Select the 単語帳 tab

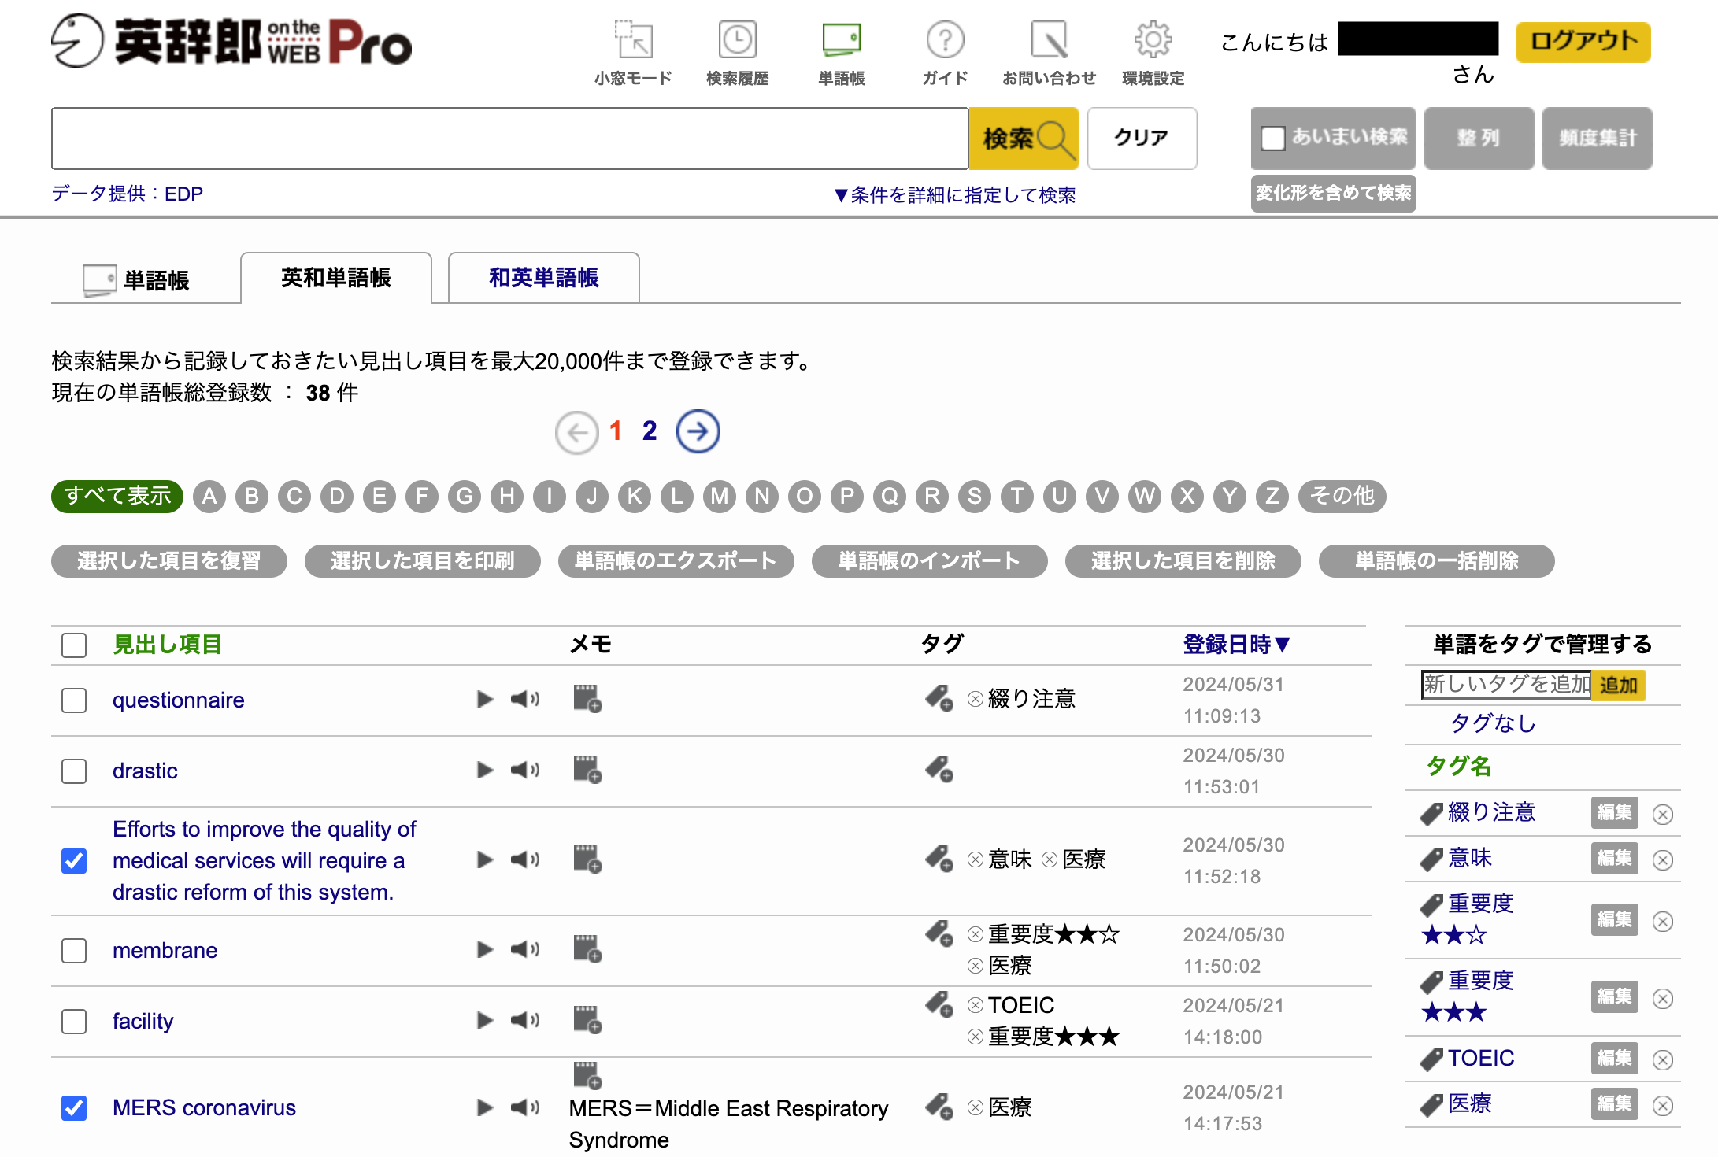coord(137,279)
